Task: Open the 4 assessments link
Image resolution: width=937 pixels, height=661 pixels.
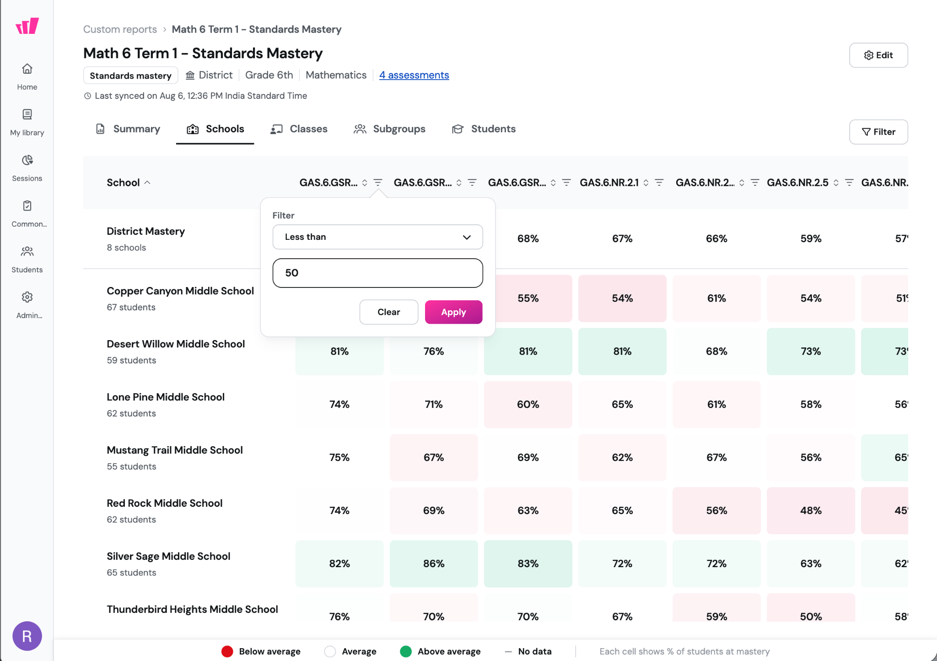Action: click(414, 75)
